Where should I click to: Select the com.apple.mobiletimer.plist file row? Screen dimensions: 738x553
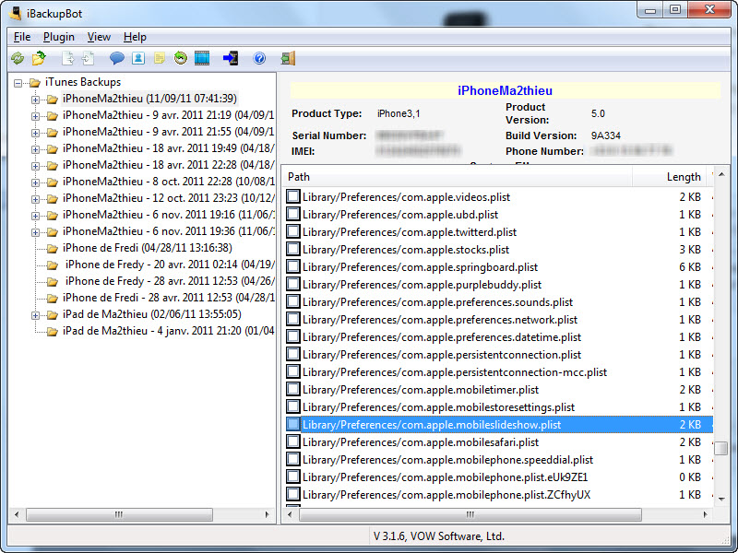[499, 390]
